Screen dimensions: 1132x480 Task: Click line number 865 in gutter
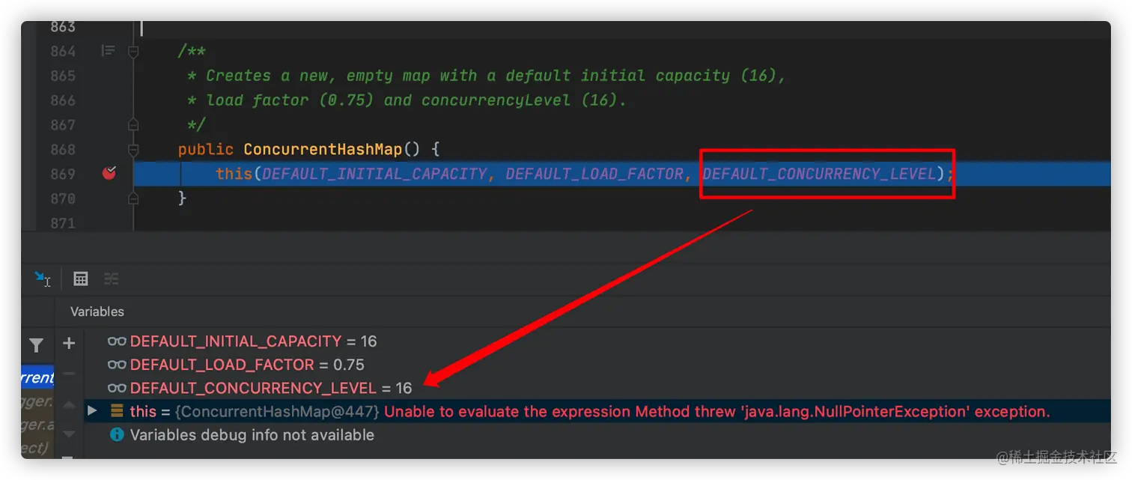click(x=63, y=76)
